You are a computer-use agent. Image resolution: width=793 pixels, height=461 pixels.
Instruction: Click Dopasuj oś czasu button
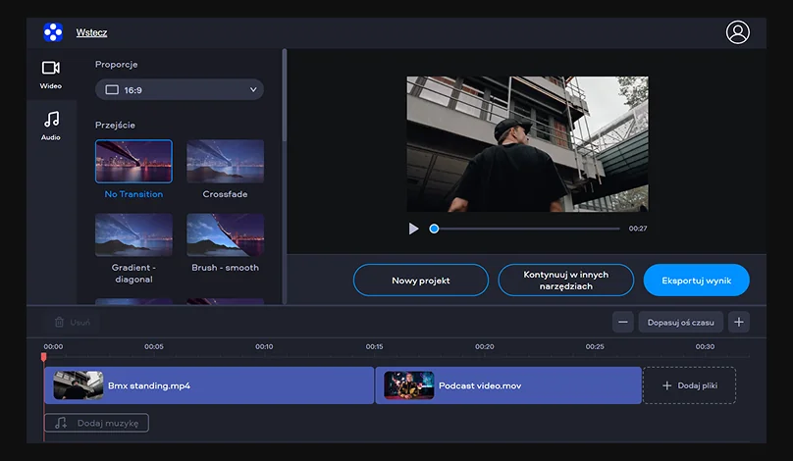click(x=681, y=322)
